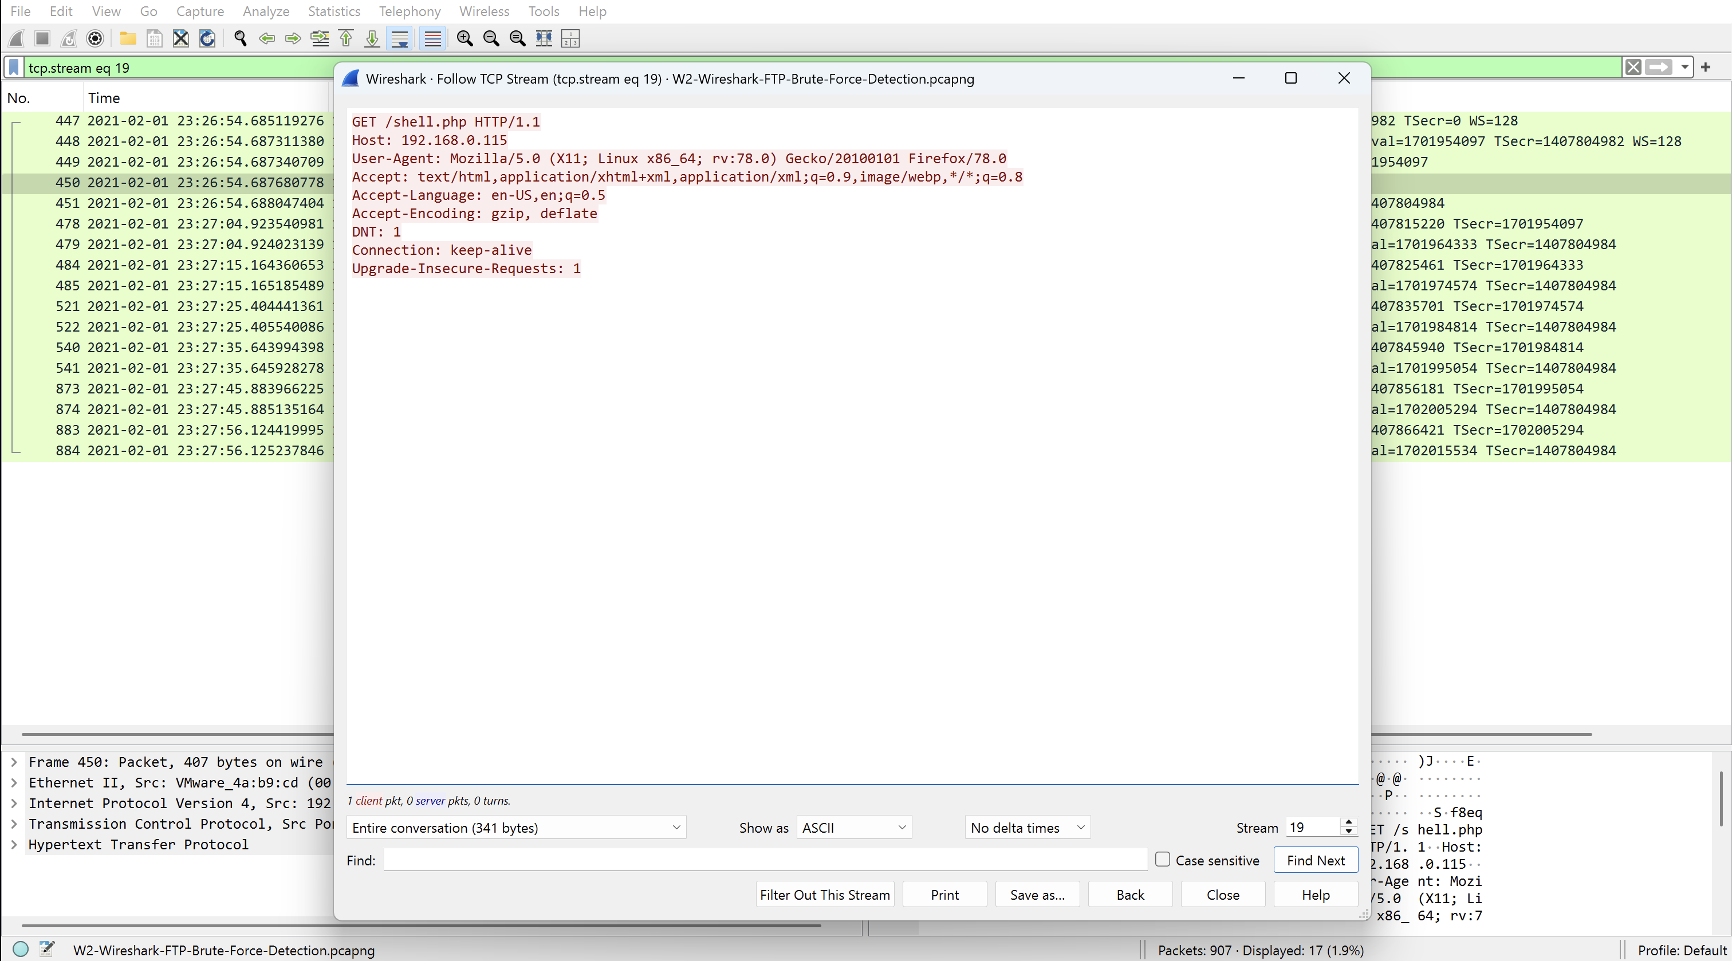Expand Hypertext Transfer Protocol row
The image size is (1732, 961).
(x=13, y=845)
